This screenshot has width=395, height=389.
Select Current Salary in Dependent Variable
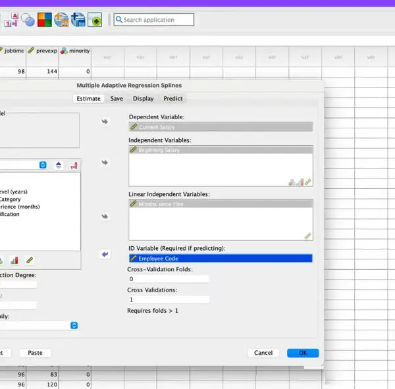tap(221, 127)
